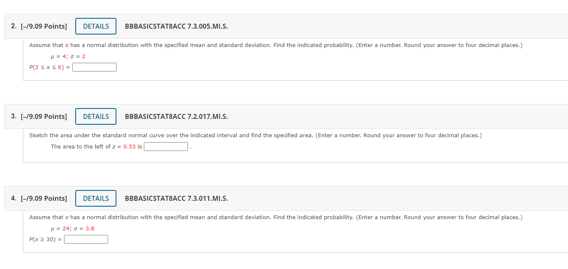Select the question 2 points label
Screen dimensions: 568x269
(44, 26)
